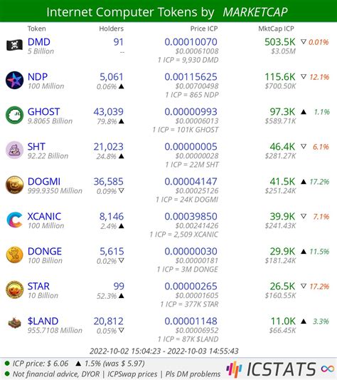Screen dimensions: 337x380
Task: Click the SHT purple token icon
Action: pyautogui.click(x=14, y=150)
